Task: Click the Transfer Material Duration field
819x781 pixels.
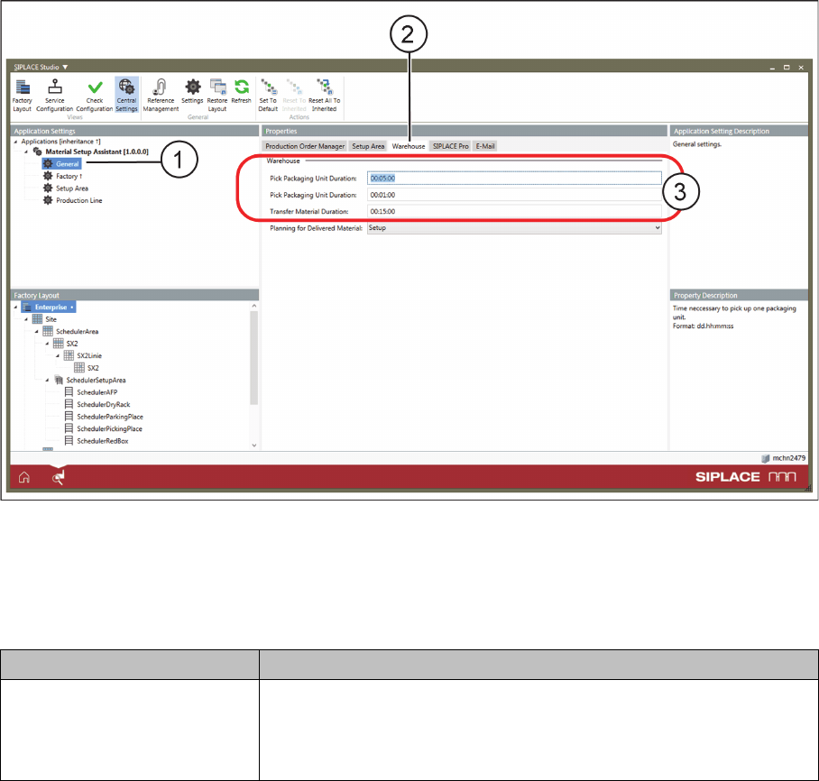Action: click(x=514, y=212)
